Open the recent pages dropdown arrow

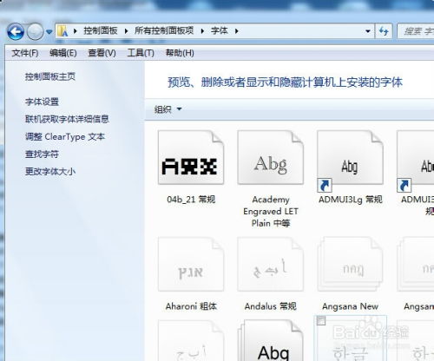pyautogui.click(x=49, y=31)
